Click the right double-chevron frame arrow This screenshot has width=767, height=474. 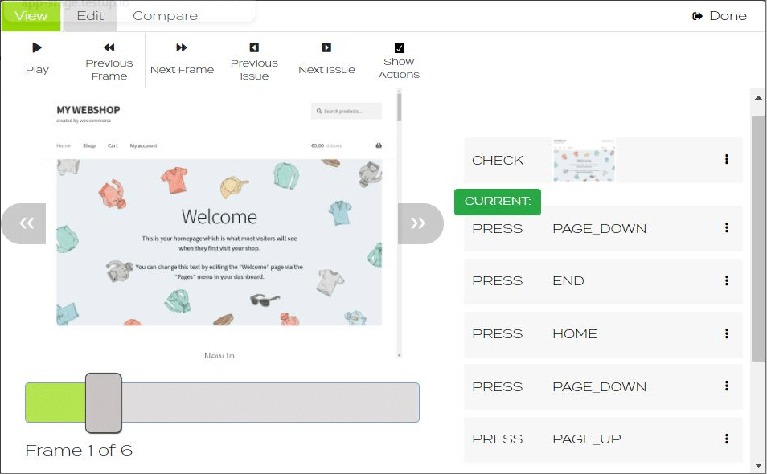(420, 223)
